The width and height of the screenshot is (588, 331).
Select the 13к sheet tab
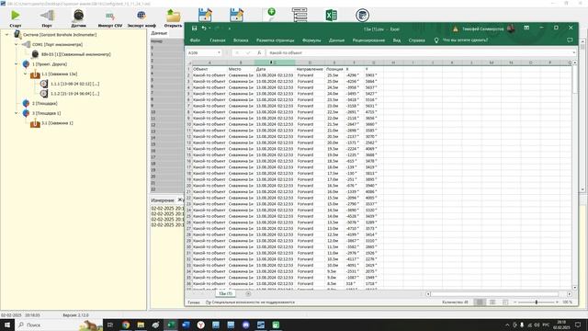[x=225, y=294]
